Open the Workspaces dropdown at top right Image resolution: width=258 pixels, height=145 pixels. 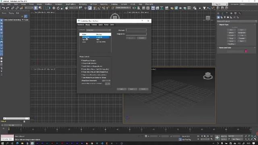[x=248, y=4]
